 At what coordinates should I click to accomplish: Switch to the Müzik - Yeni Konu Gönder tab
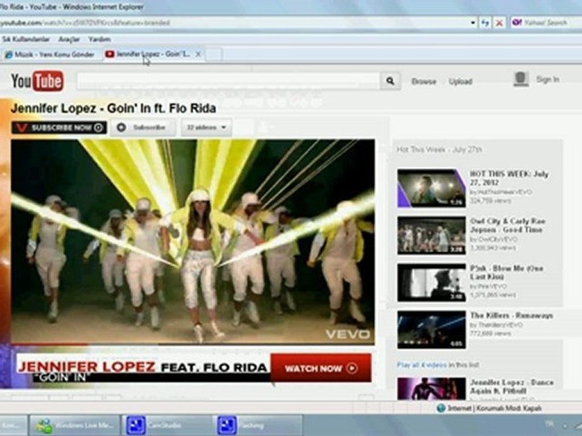(x=50, y=55)
